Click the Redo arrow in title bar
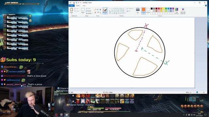Screen dimensions: 209x117 (x=79, y=3)
